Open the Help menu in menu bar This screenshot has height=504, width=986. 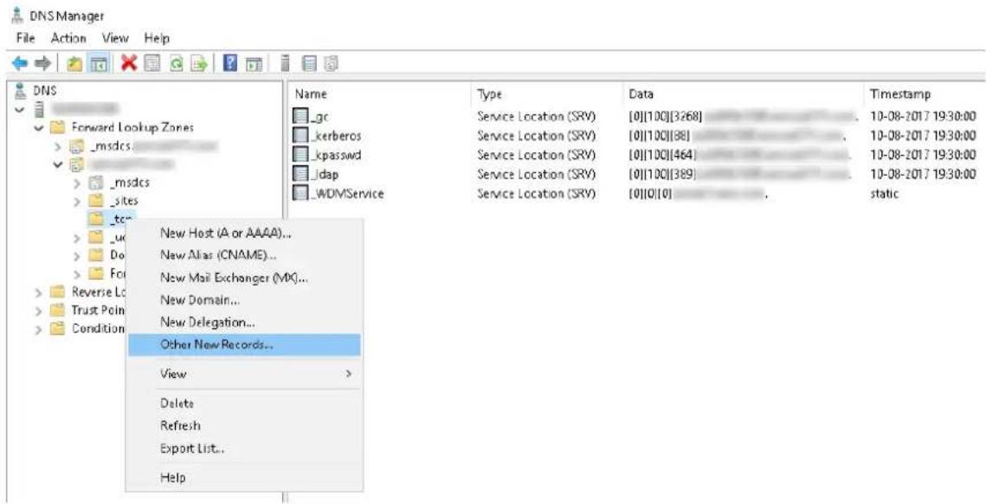158,38
